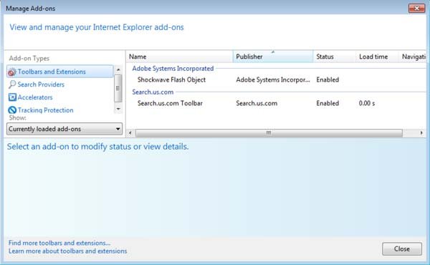Click Search.us.com publisher cell in toolbar row
Viewport: 430px width, 265px height.
pos(257,103)
